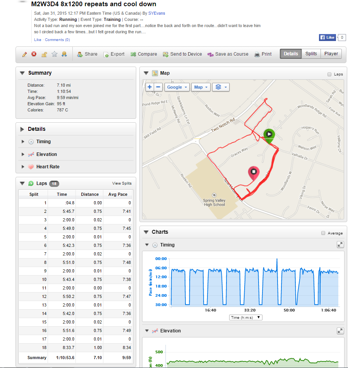
Task: Zoom in on the map with plus button
Action: point(150,87)
